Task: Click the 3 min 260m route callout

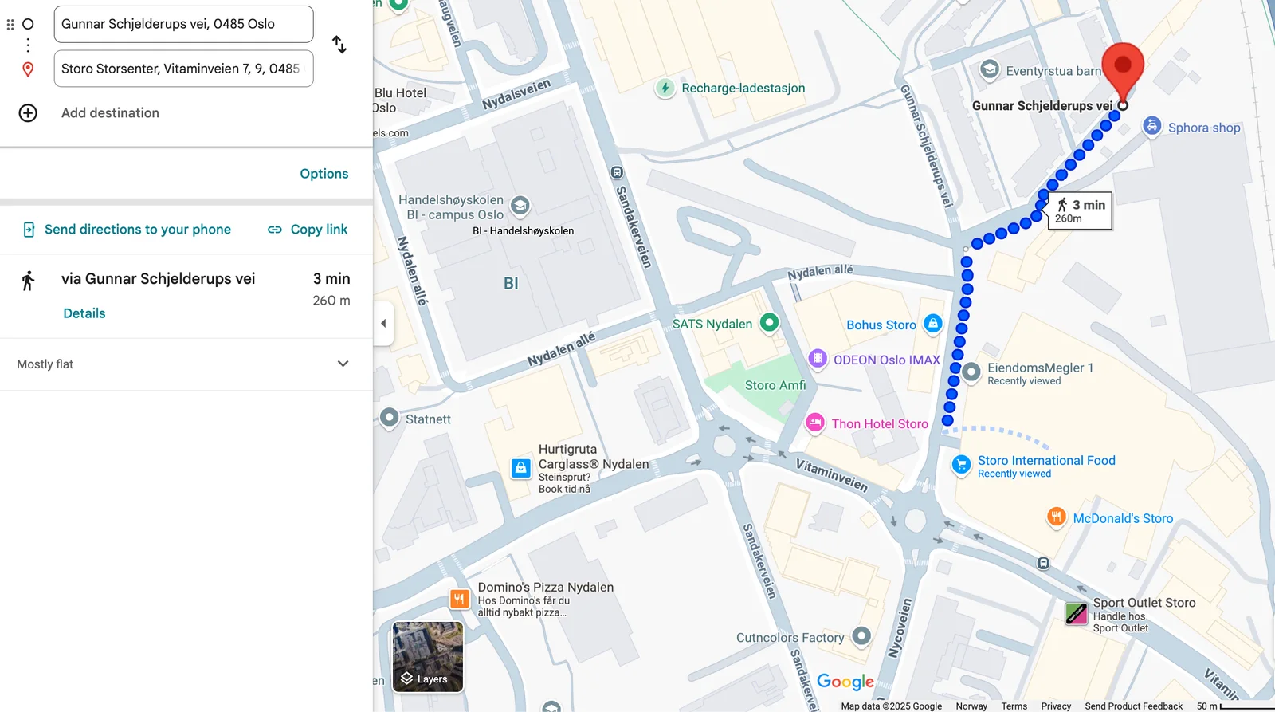Action: tap(1080, 210)
